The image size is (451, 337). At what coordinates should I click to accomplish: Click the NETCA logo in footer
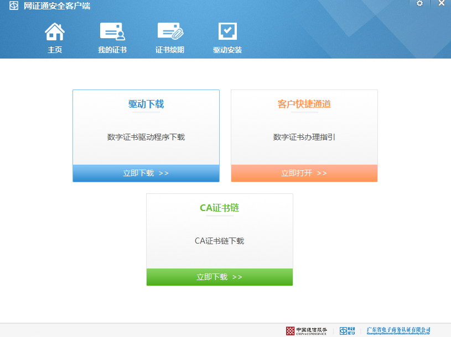347,330
